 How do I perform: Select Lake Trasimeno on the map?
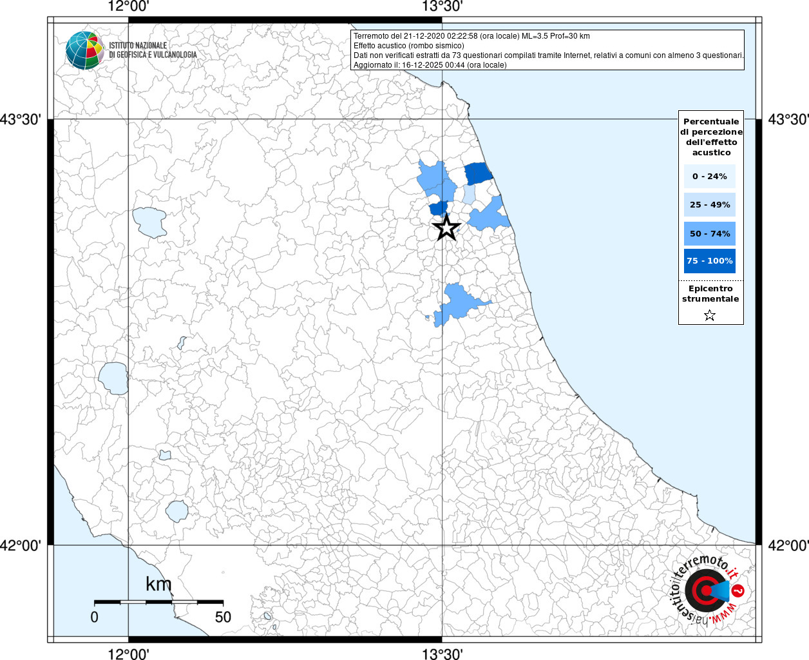149,222
